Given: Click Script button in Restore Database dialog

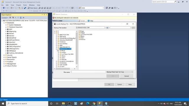Looking at the screenshot, I should pyautogui.click(x=82, y=21).
